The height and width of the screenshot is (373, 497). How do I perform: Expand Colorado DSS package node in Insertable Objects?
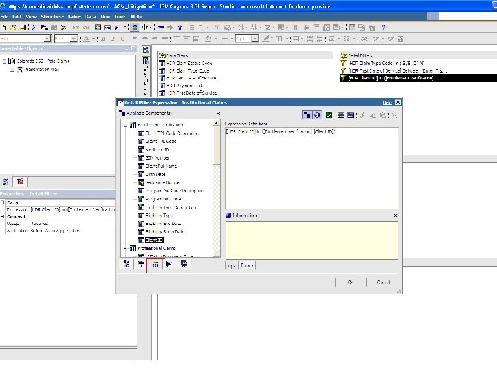click(4, 61)
